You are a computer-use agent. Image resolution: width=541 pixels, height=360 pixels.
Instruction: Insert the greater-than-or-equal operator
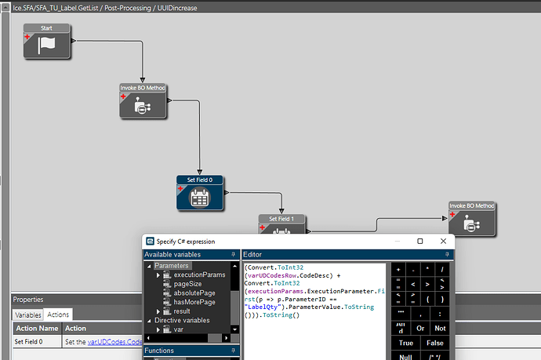coord(413,299)
